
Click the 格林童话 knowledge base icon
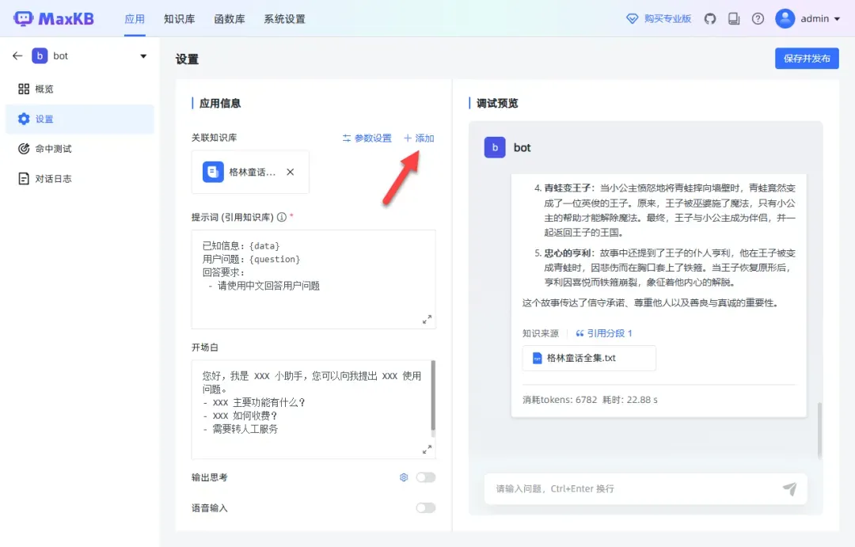(x=213, y=172)
